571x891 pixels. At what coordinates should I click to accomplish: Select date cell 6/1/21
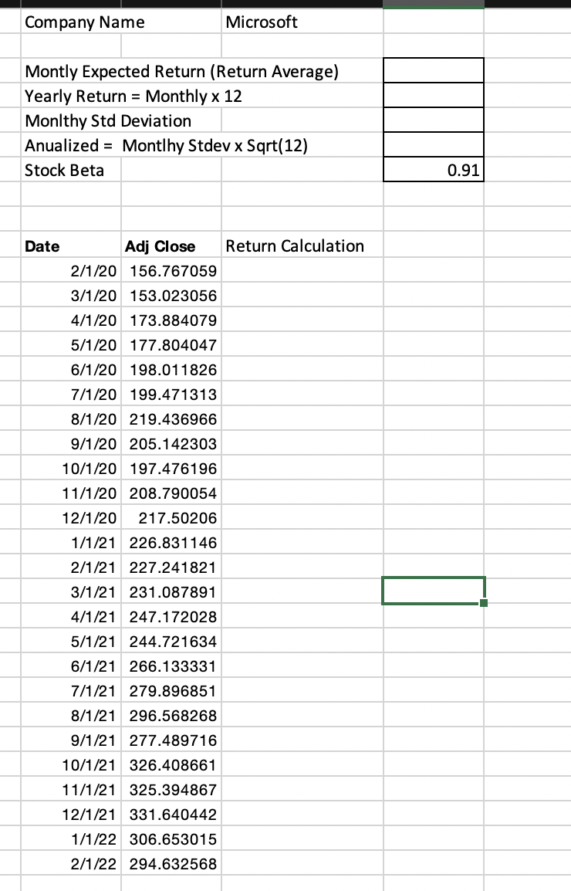click(x=71, y=666)
